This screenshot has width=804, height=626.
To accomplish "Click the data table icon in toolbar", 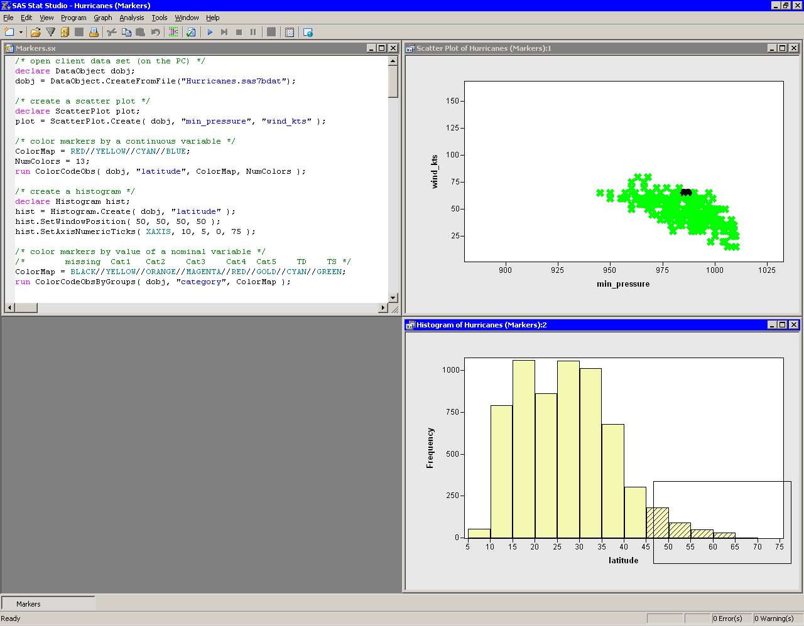I will (290, 32).
